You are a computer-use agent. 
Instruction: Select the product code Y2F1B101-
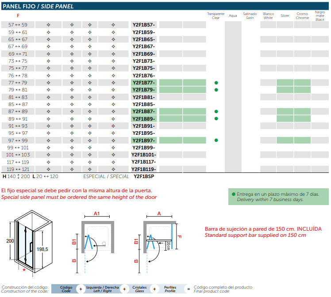point(144,155)
